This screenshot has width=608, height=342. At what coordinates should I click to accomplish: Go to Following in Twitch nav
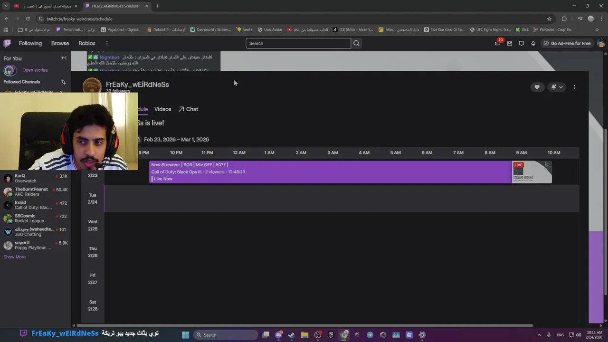[30, 43]
